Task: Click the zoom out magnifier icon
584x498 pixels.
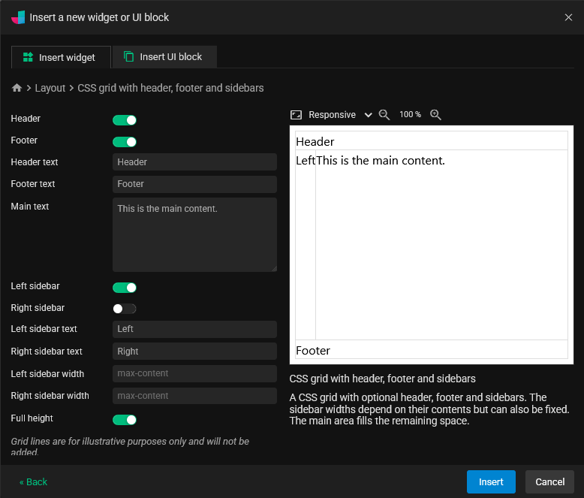Action: click(384, 115)
